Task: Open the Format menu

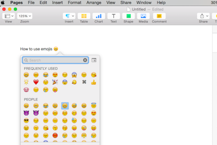Action: pos(75,3)
